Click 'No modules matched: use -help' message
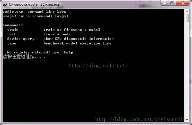Image resolution: width=192 pixels, height=125 pixels. pyautogui.click(x=40, y=52)
